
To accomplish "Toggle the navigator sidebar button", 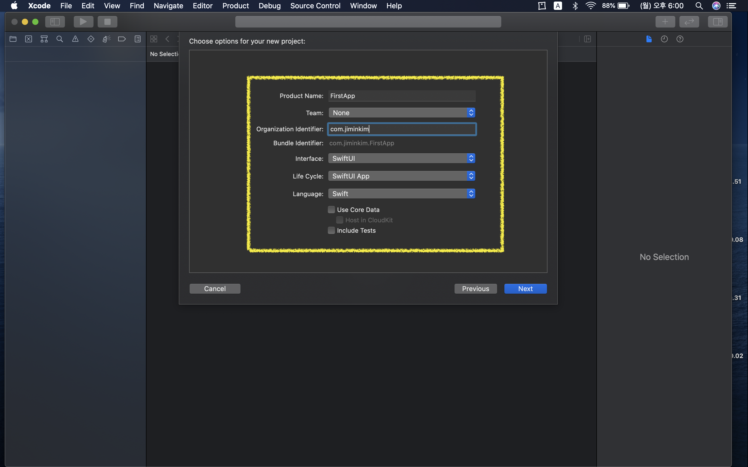I will click(55, 22).
